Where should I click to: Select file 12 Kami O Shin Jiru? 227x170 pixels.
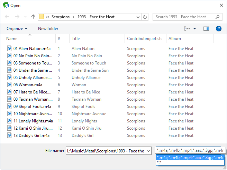(33, 128)
